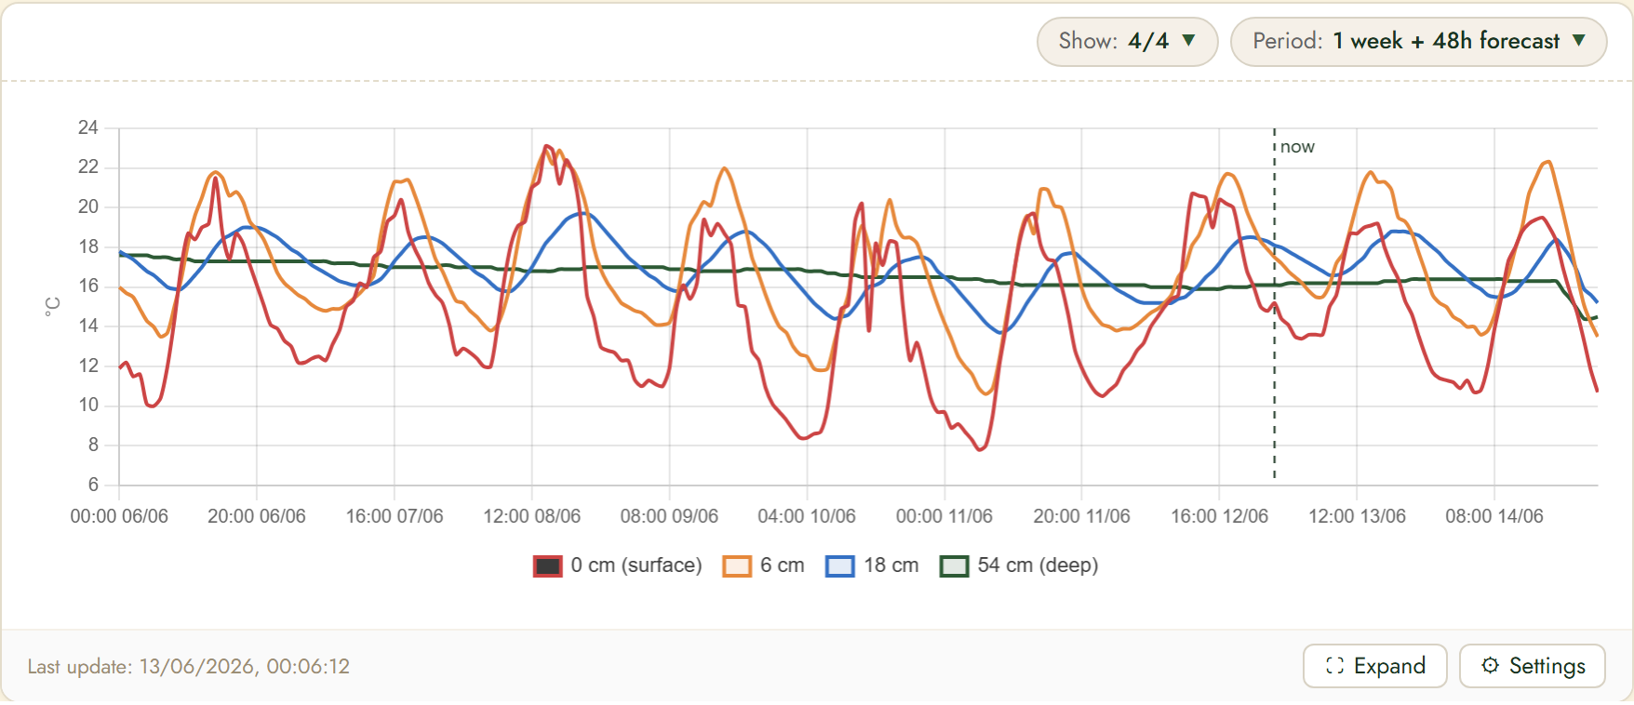Viewport: 1634px width, 705px height.
Task: Click the 20:00 11/06 axis label
Action: coord(1081,516)
